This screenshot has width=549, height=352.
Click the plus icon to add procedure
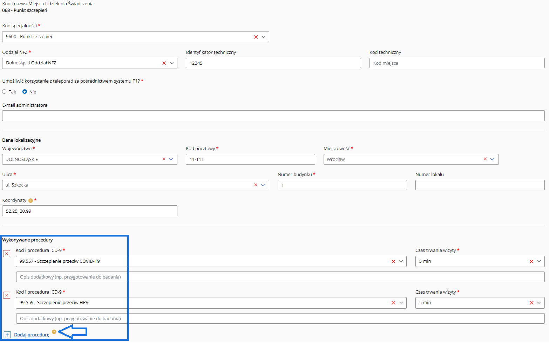[7, 335]
